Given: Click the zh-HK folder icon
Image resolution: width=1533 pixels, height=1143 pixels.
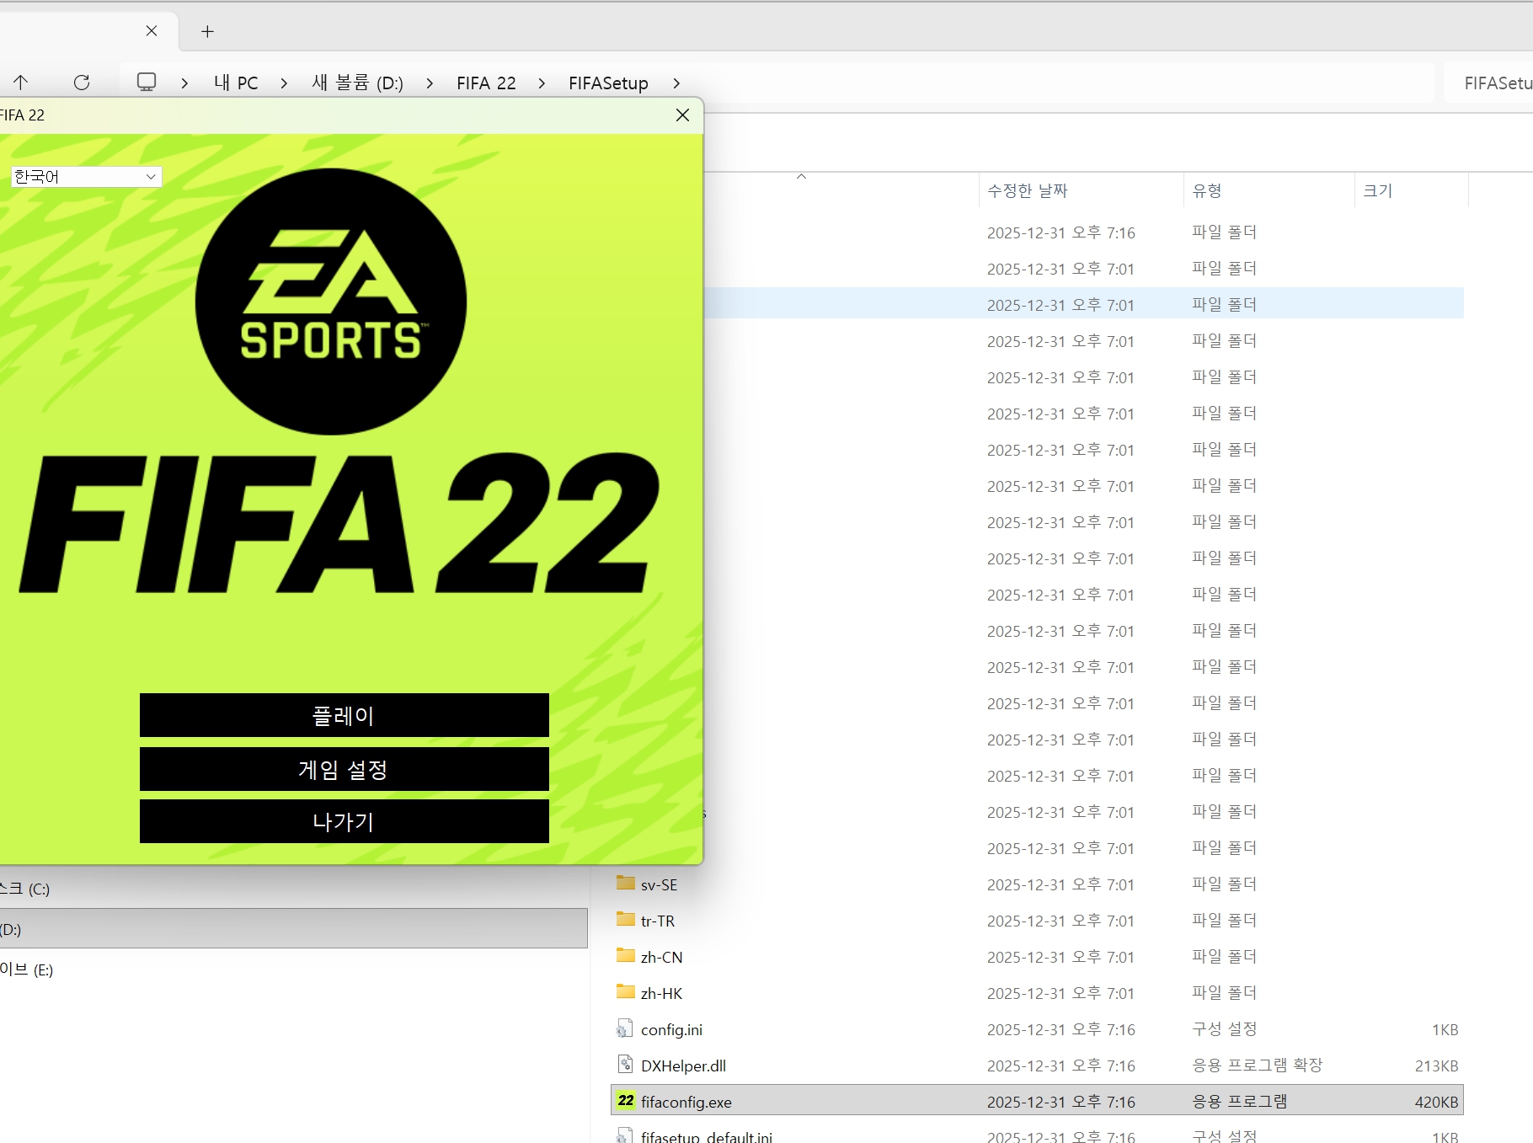Looking at the screenshot, I should point(625,992).
